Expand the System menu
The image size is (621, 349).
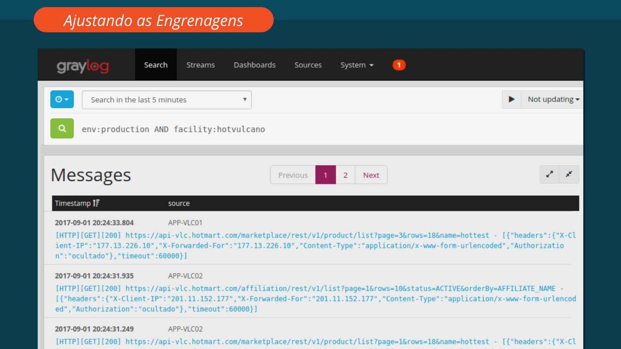(357, 65)
